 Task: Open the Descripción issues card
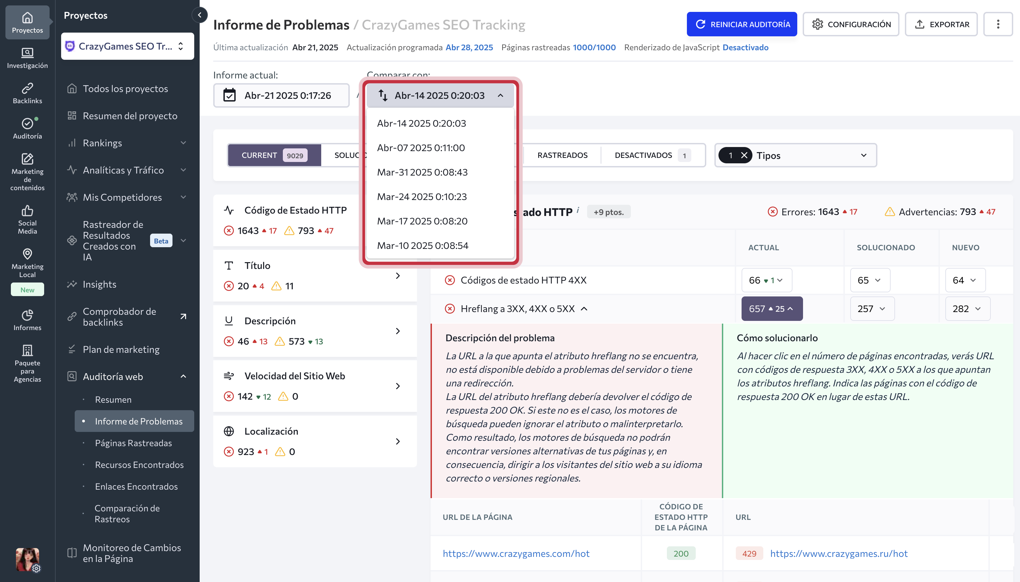pos(315,331)
